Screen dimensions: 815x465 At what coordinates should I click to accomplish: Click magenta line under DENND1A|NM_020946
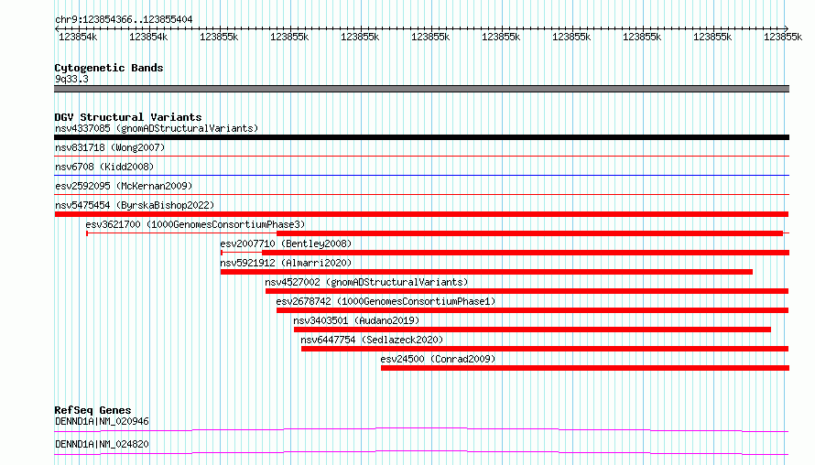point(421,429)
